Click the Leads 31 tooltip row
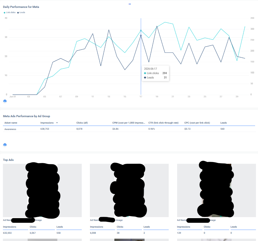 click(x=155, y=78)
